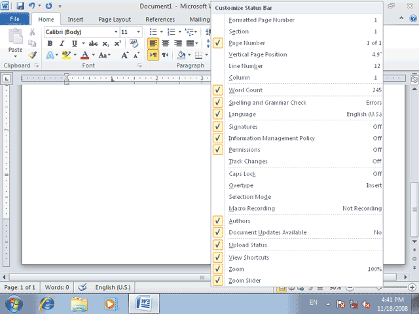Select the Format Painter brush icon
The image size is (419, 314).
tap(32, 55)
